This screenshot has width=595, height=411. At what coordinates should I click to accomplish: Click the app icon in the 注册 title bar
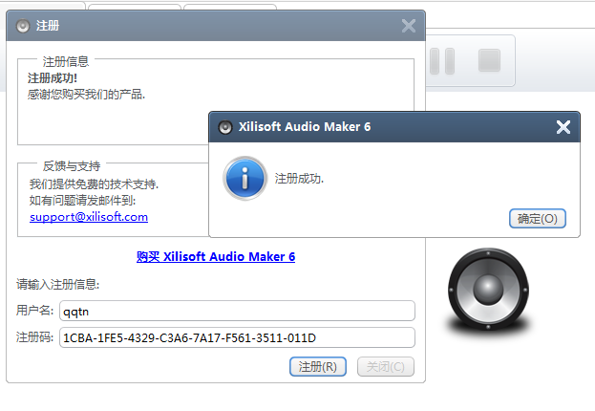tap(23, 26)
